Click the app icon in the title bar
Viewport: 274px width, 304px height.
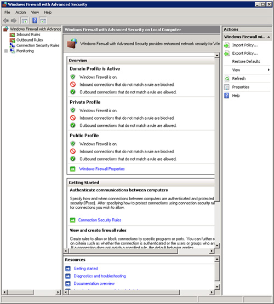tap(5, 4)
